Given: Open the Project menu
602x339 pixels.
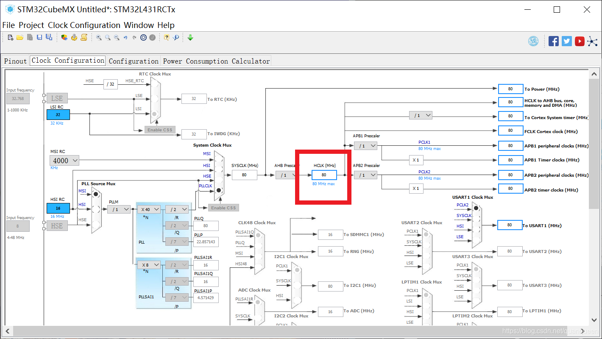Looking at the screenshot, I should click(x=32, y=25).
